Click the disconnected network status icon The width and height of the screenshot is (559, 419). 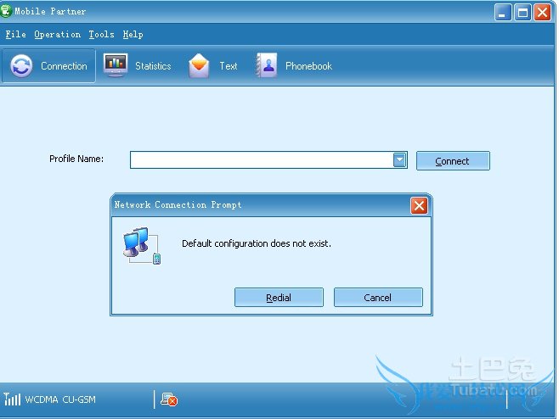[x=169, y=399]
